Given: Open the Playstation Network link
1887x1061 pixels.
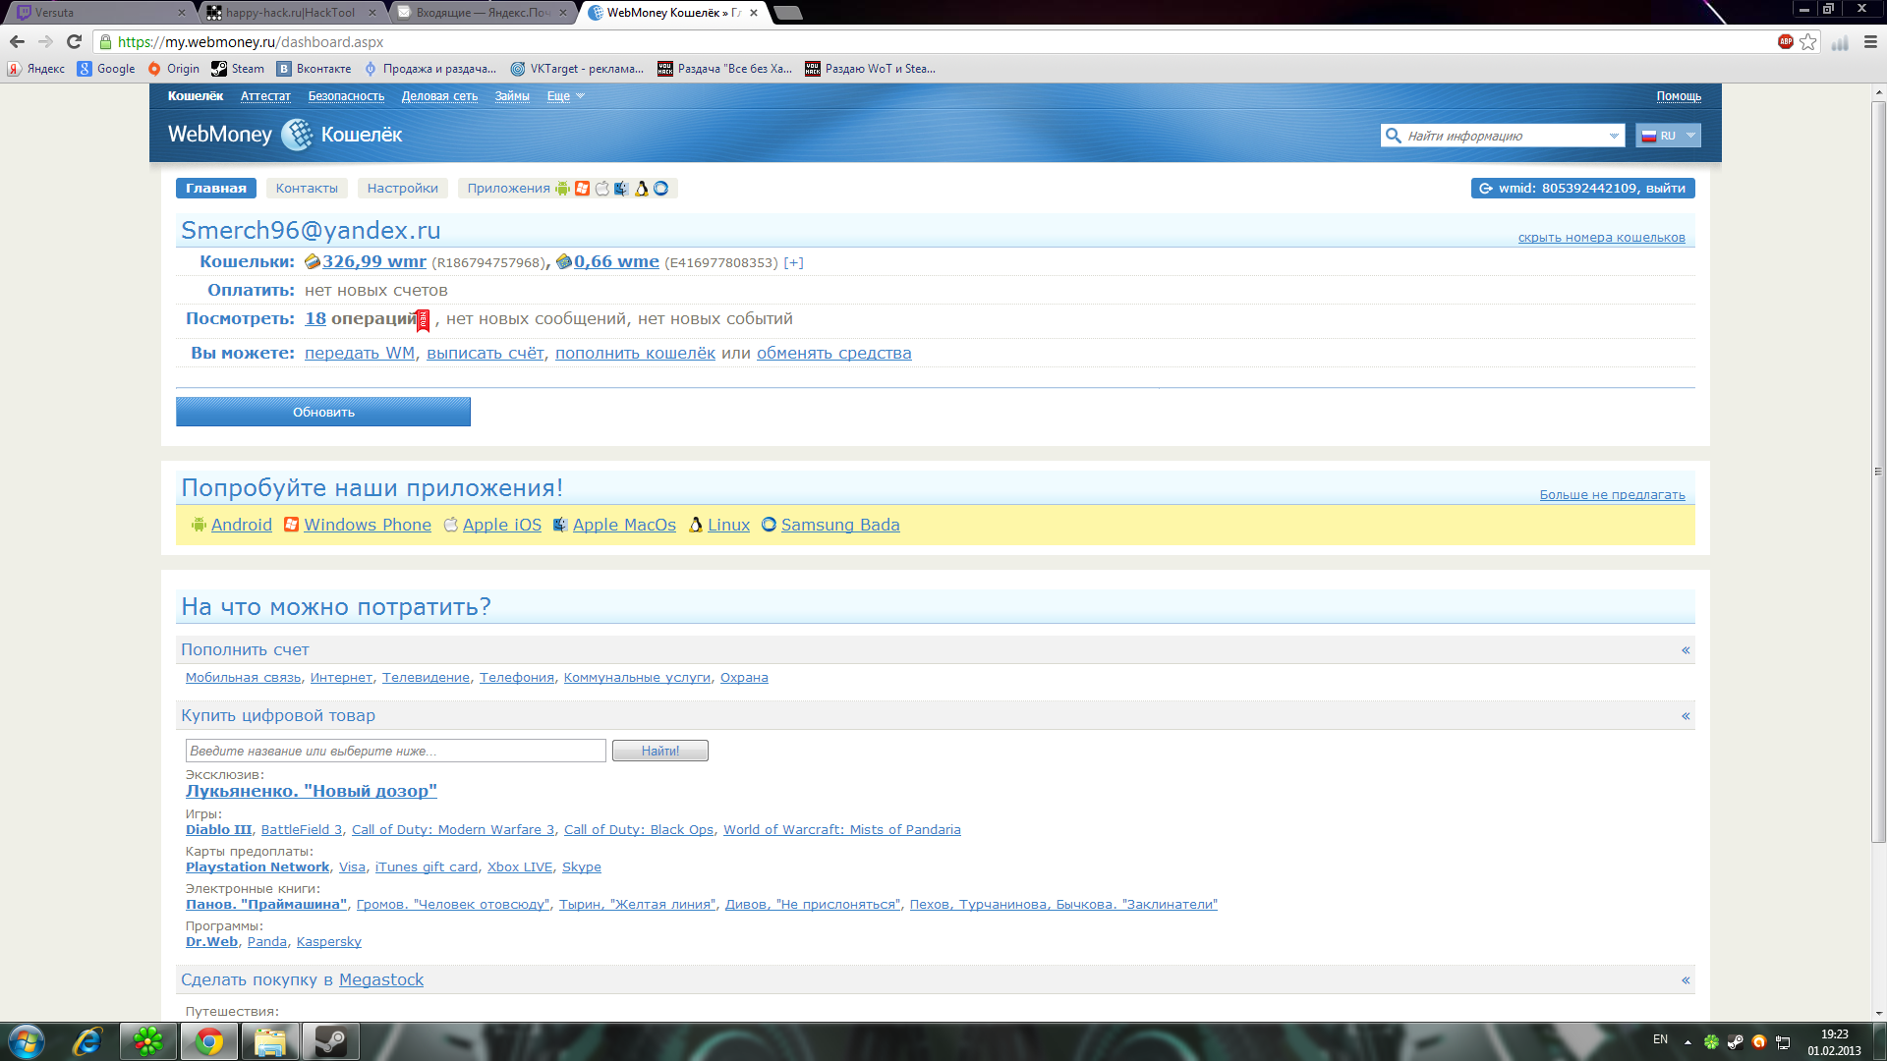Looking at the screenshot, I should tap(257, 867).
